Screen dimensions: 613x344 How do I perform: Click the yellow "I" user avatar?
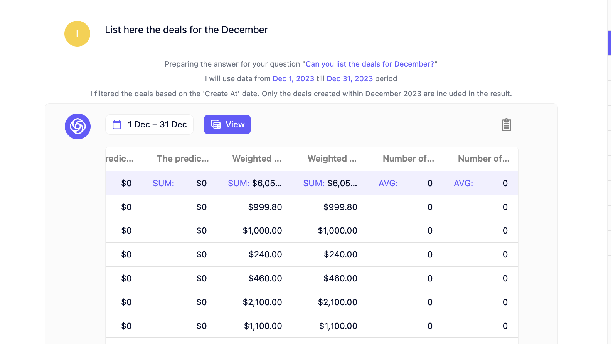coord(77,34)
